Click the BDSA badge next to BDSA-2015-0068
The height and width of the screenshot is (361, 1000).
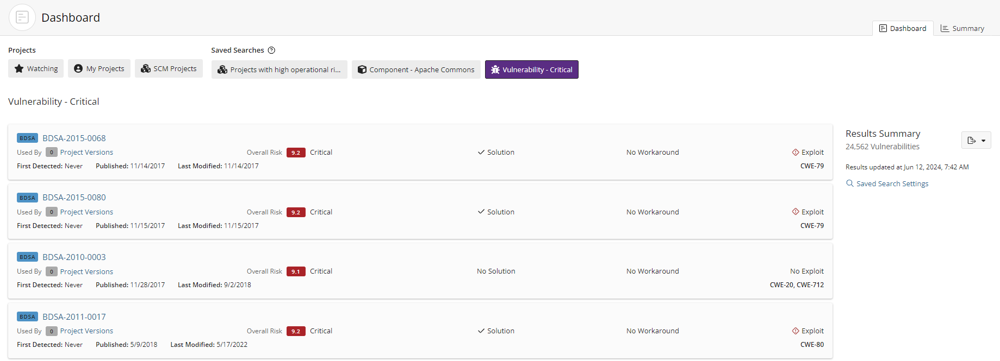(27, 138)
